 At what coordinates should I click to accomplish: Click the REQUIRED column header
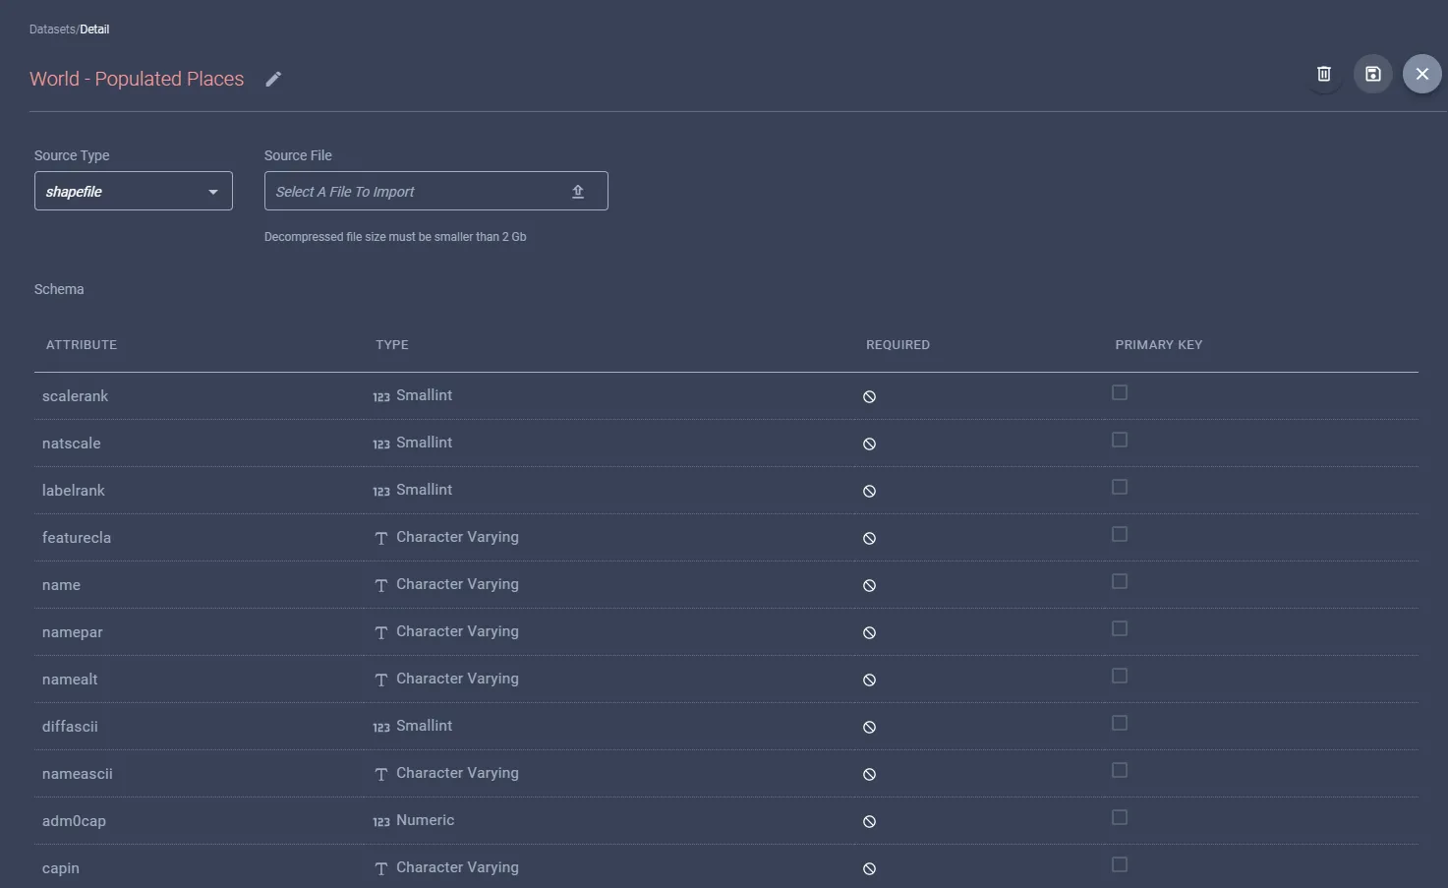(x=898, y=345)
